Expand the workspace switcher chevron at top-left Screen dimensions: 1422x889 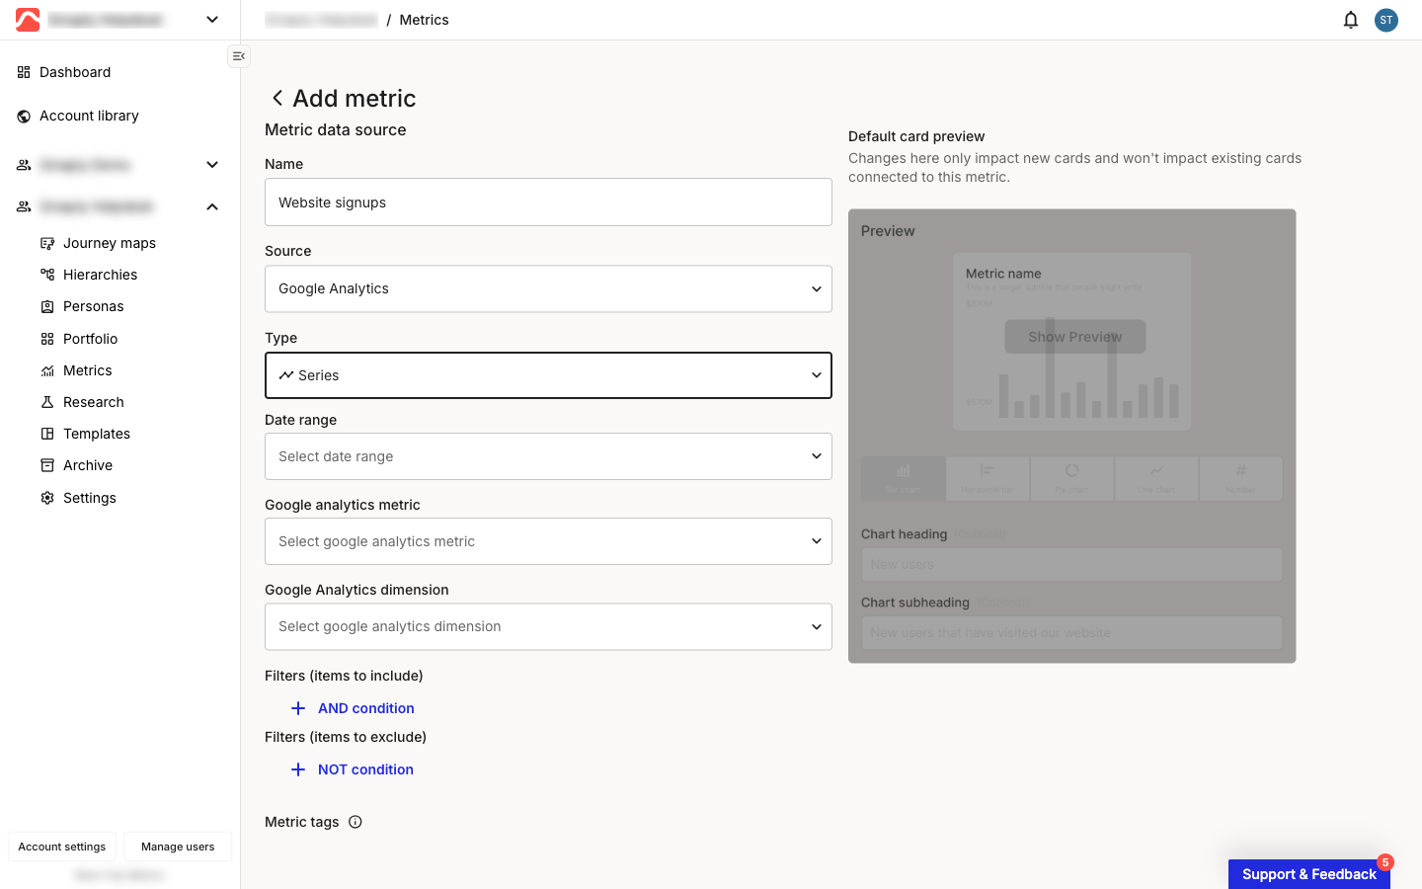coord(212,20)
